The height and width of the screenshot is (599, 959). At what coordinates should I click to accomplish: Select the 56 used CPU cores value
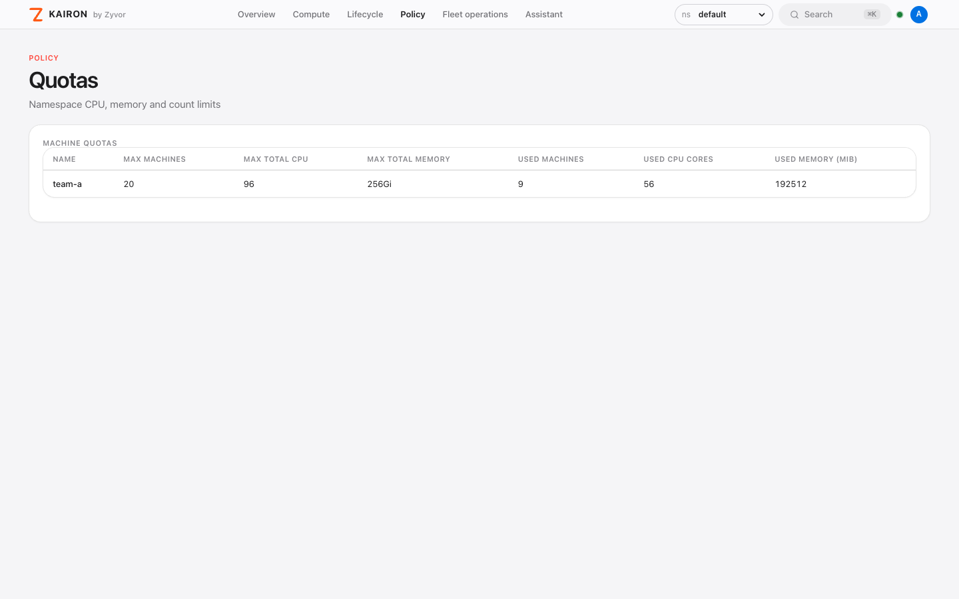649,184
